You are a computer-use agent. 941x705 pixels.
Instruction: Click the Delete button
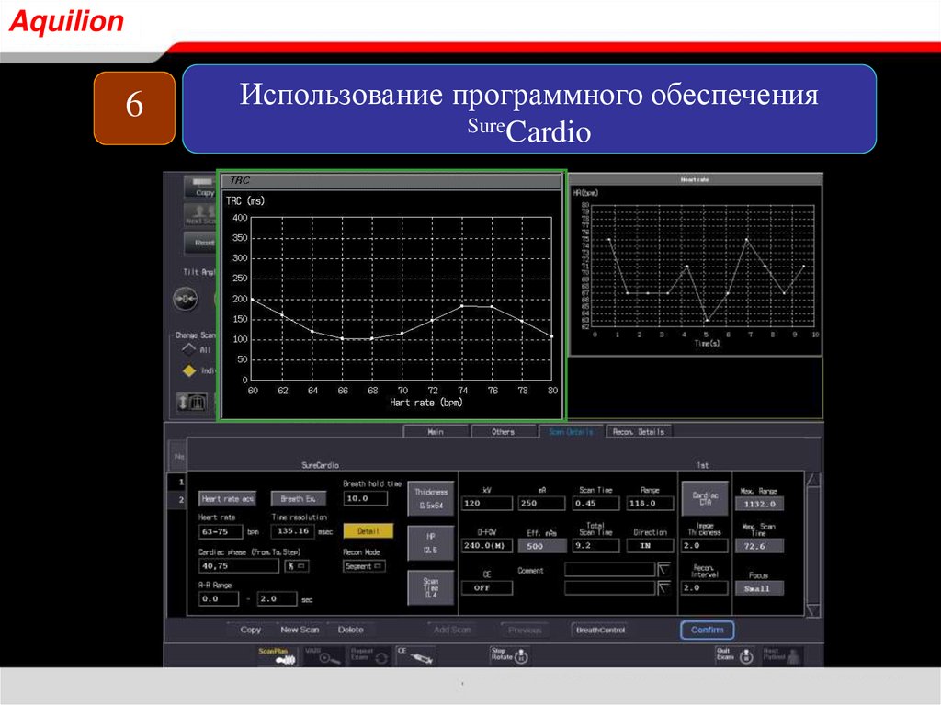tap(350, 630)
